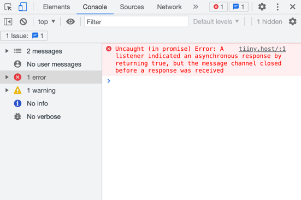Viewport: 301px width, 200px height.
Task: Click the blue issues count badge
Action: 239,7
